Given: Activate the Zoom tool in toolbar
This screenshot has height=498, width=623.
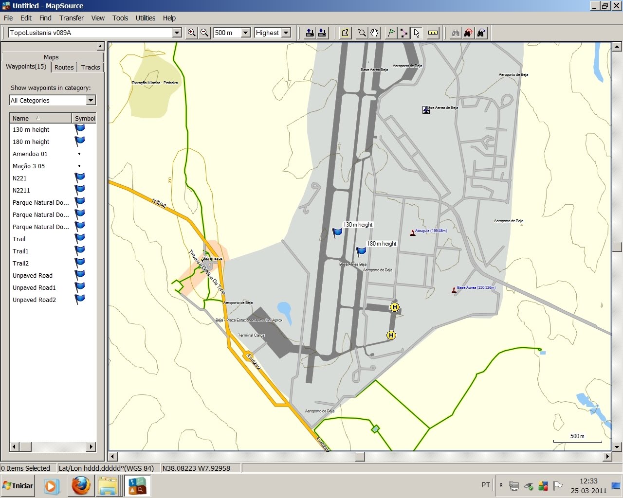Looking at the screenshot, I should point(362,33).
